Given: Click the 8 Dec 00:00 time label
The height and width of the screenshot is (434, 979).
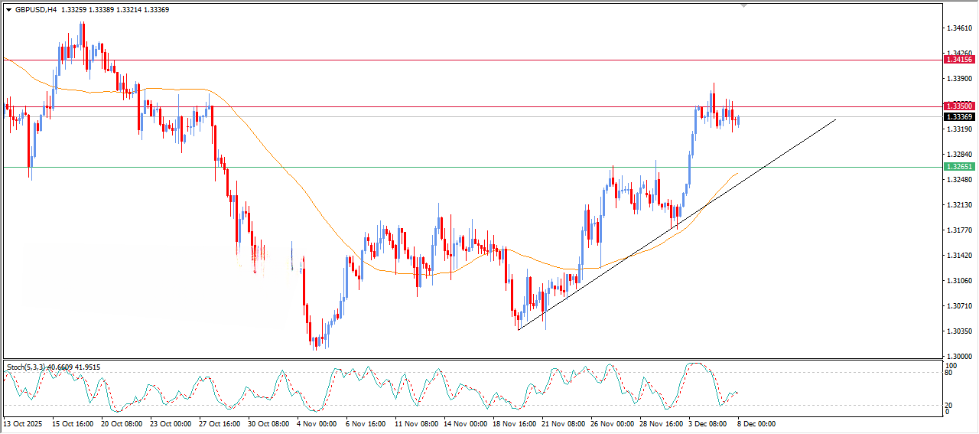Looking at the screenshot, I should tap(755, 423).
